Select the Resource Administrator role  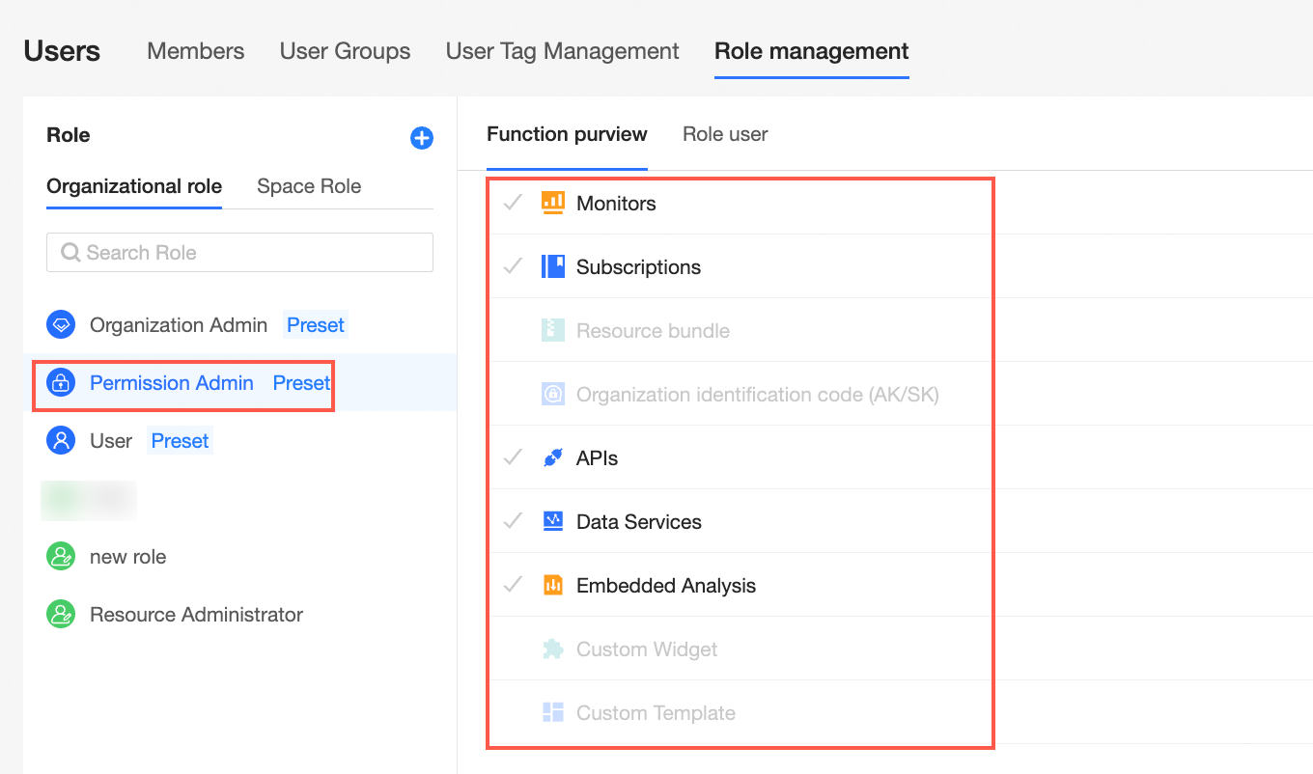(x=196, y=615)
